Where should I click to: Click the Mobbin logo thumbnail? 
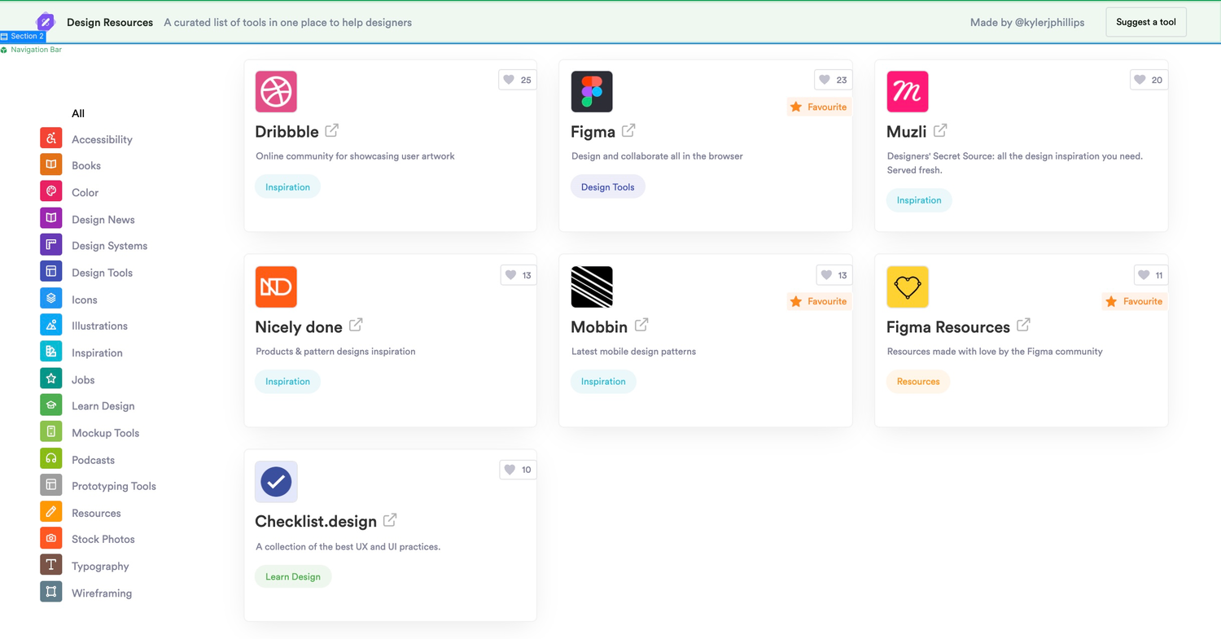(x=592, y=287)
